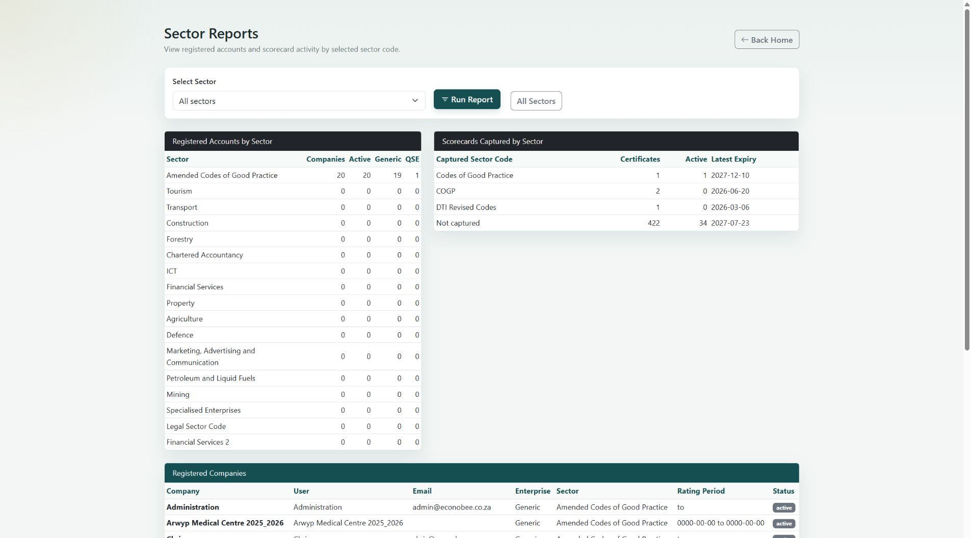Click scrollbar up arrow at top
Image resolution: width=971 pixels, height=538 pixels.
(967, 5)
